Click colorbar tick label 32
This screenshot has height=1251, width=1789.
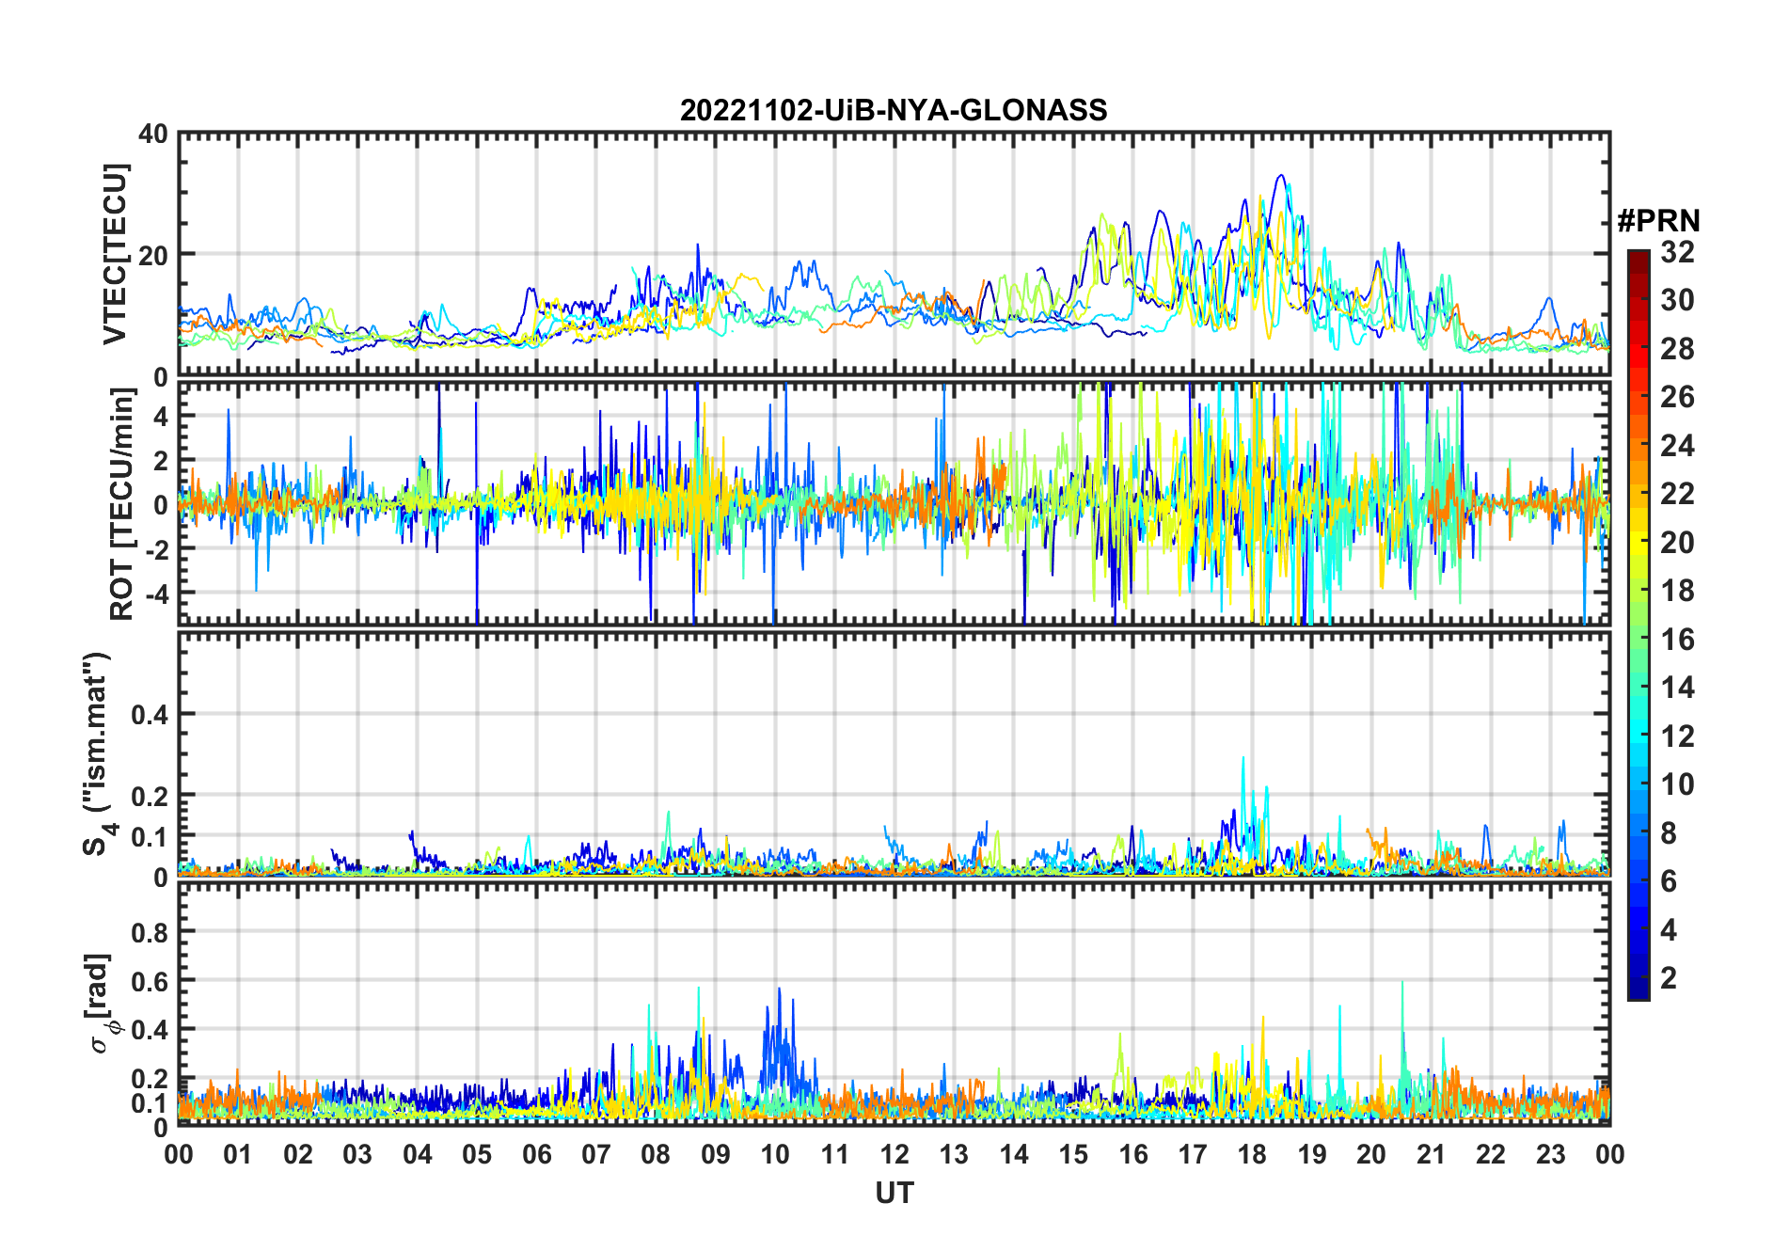[x=1677, y=252]
